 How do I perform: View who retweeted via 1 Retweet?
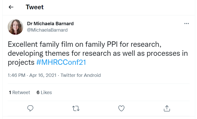tap(20, 93)
